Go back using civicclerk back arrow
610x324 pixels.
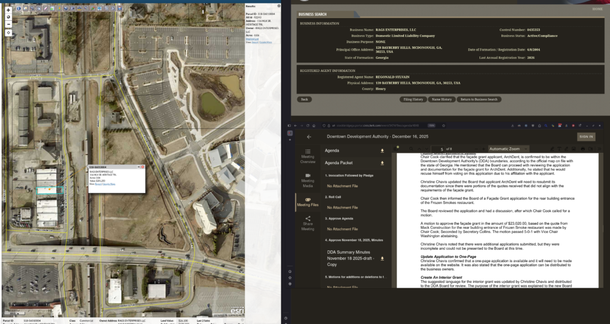tap(309, 137)
